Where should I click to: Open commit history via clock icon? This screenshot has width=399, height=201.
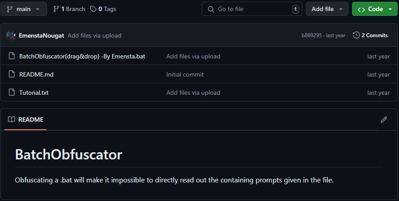(x=356, y=35)
